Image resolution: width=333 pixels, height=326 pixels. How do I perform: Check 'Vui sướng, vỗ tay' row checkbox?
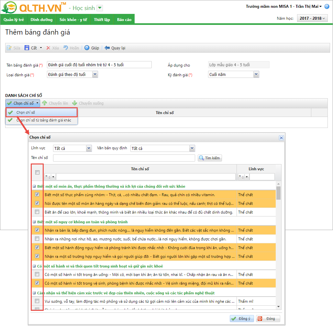[x=37, y=301]
